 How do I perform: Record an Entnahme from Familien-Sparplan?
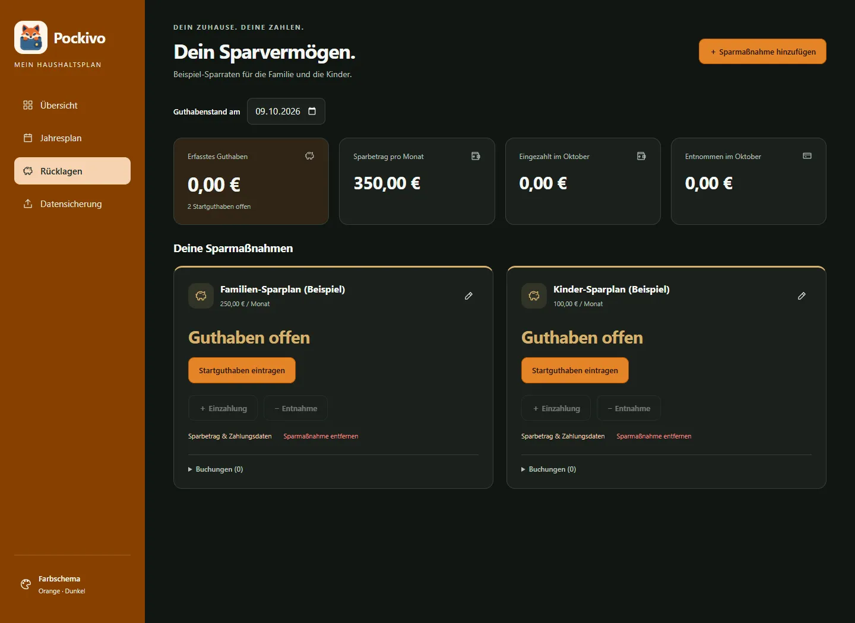click(x=296, y=408)
